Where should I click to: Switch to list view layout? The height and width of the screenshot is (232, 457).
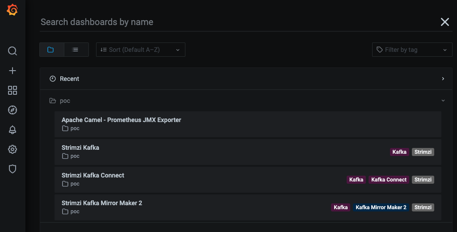tap(76, 50)
